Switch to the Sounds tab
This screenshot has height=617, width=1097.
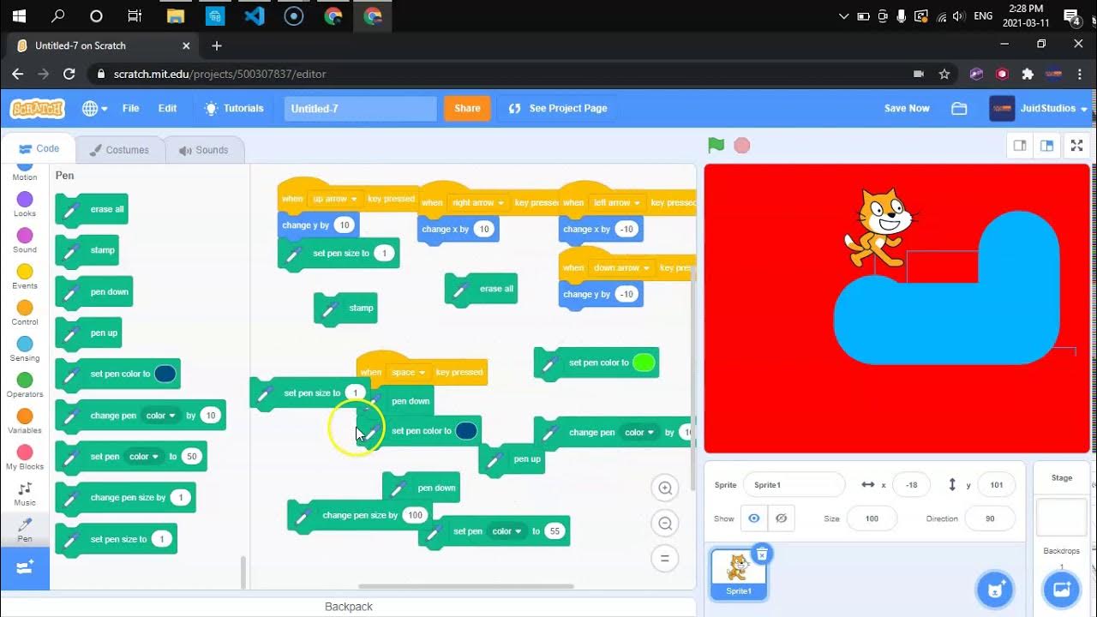[203, 150]
